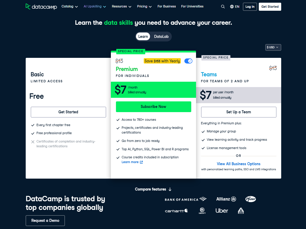Switch to the DataLab pricing tab
This screenshot has width=306, height=229.
pyautogui.click(x=161, y=36)
